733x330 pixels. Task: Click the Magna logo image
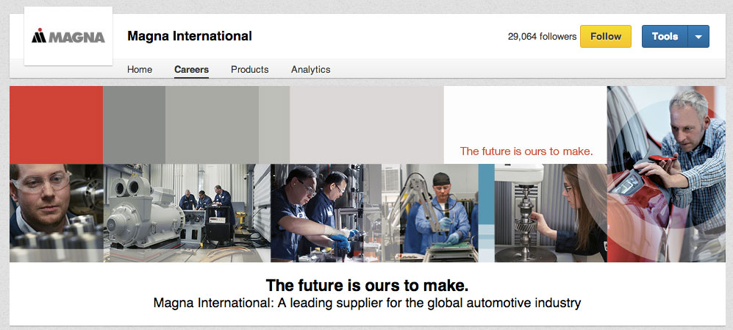68,36
